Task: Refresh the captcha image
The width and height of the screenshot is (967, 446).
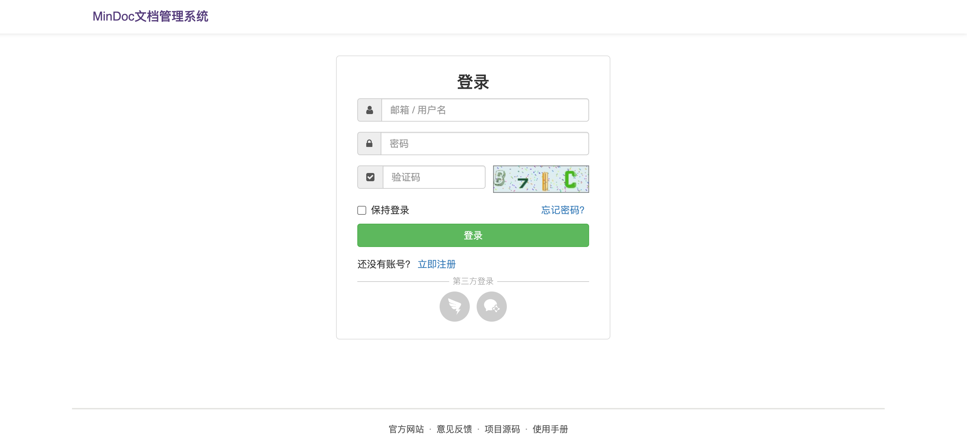Action: (540, 179)
